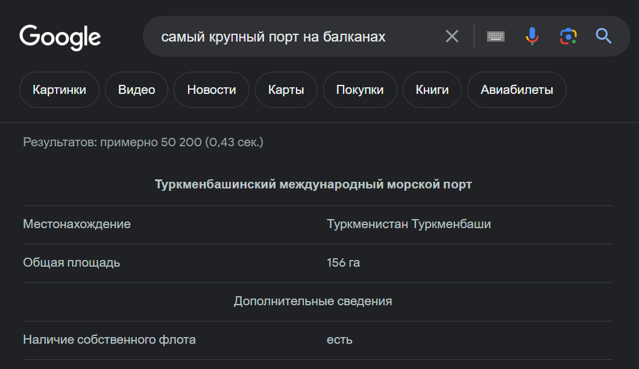Click the Наличие собственного флота row label

(109, 340)
